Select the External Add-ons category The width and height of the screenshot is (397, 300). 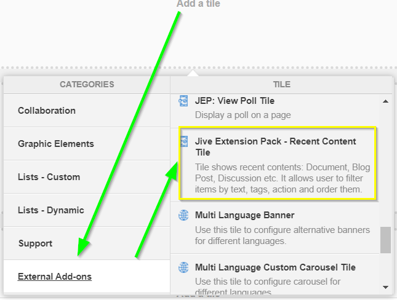pyautogui.click(x=87, y=276)
